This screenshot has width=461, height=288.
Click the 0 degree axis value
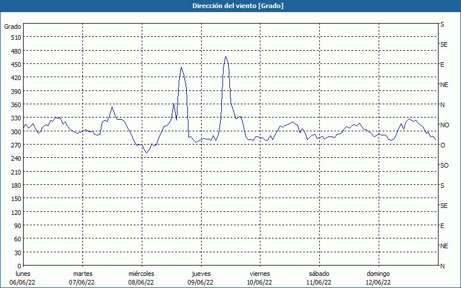(20, 266)
